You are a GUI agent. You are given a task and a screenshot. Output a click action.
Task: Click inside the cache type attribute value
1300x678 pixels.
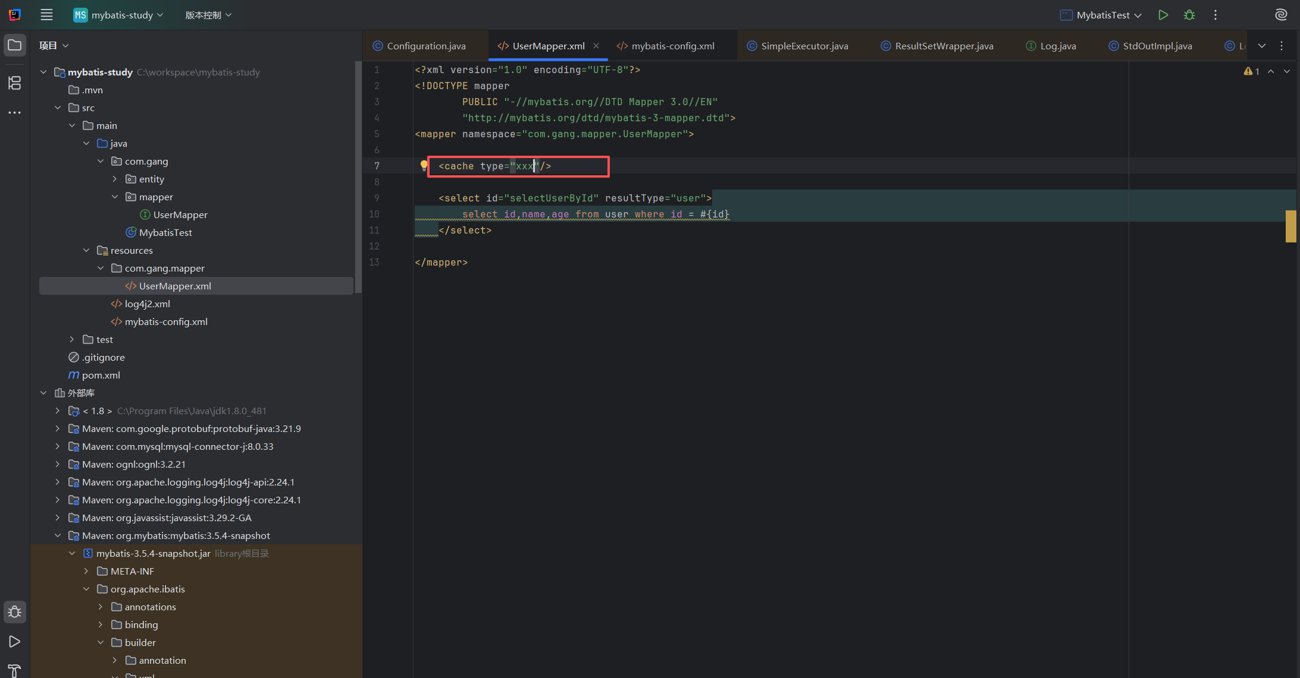[x=524, y=166]
